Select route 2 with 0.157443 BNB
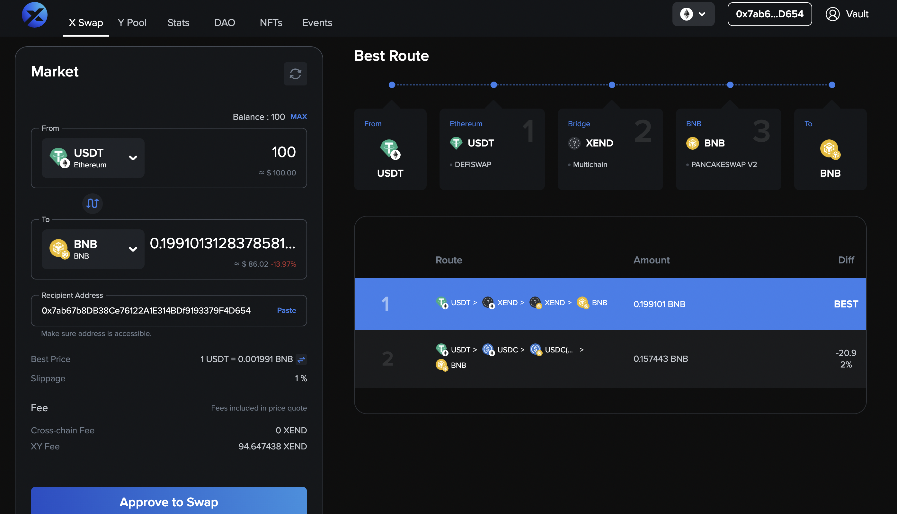 tap(610, 359)
